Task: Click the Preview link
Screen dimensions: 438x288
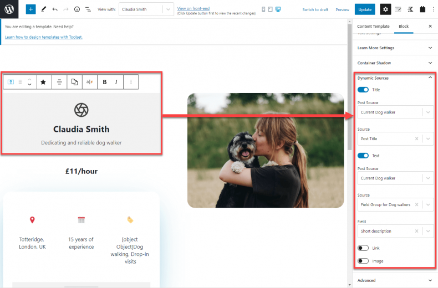Action: tap(342, 9)
